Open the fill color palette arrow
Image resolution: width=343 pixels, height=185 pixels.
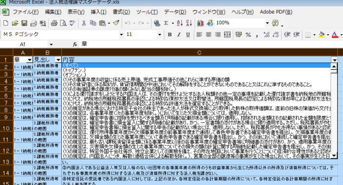(x=328, y=35)
